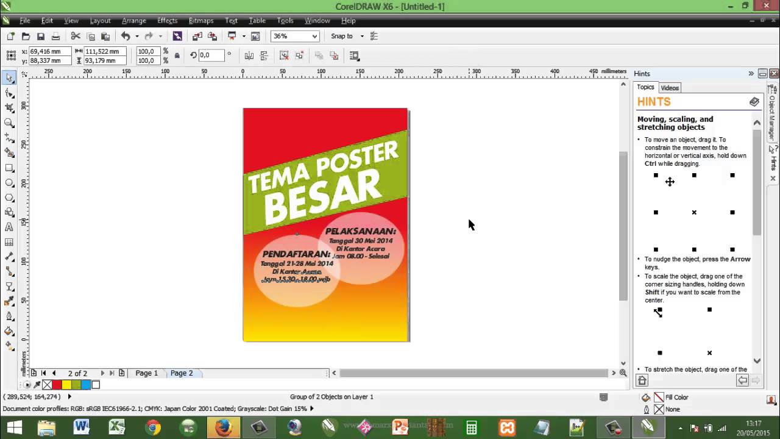Viewport: 780px width, 439px height.
Task: Click the Ungroup button in property bar
Action: [x=284, y=55]
